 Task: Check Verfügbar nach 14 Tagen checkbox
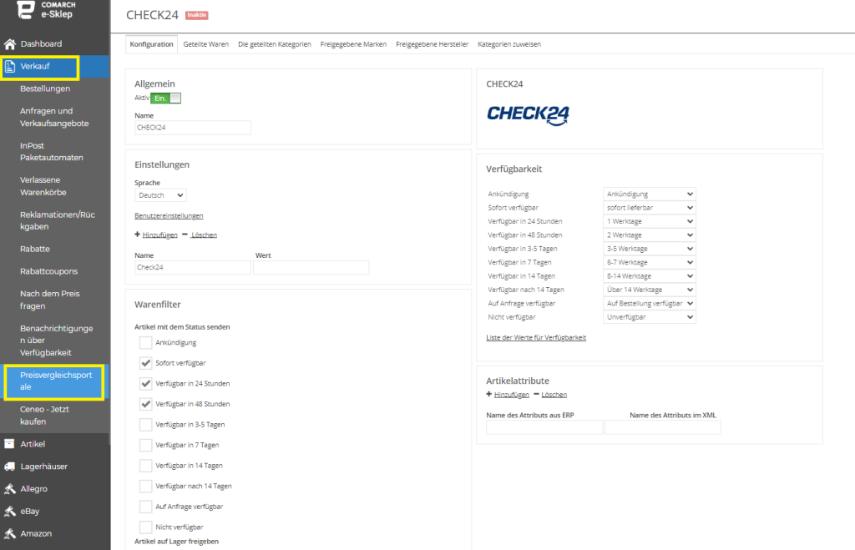coord(145,487)
